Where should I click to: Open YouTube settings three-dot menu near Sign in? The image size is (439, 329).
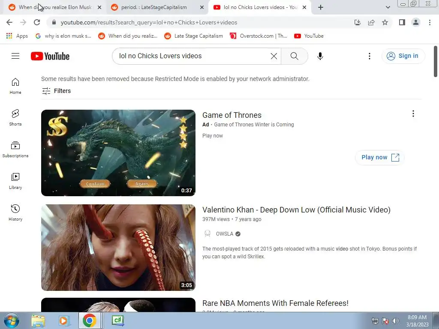coord(369,56)
